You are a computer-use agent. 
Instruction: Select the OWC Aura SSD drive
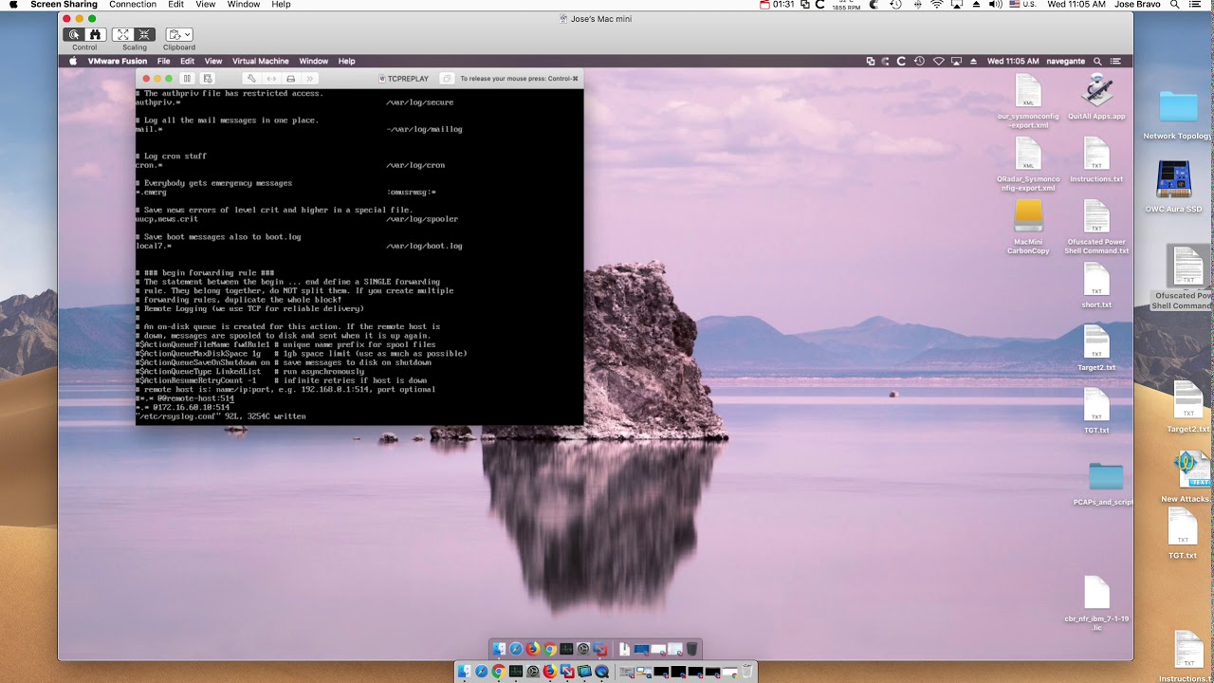tap(1173, 187)
